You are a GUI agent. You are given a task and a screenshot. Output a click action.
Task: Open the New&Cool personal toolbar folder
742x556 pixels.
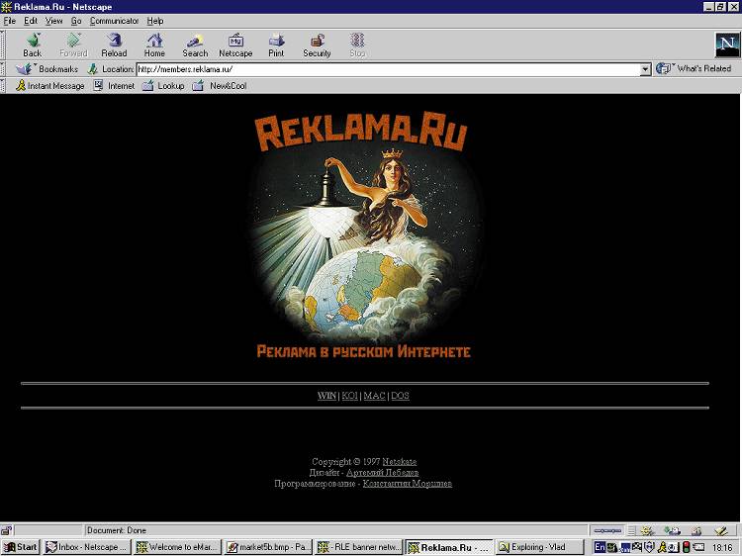point(220,86)
